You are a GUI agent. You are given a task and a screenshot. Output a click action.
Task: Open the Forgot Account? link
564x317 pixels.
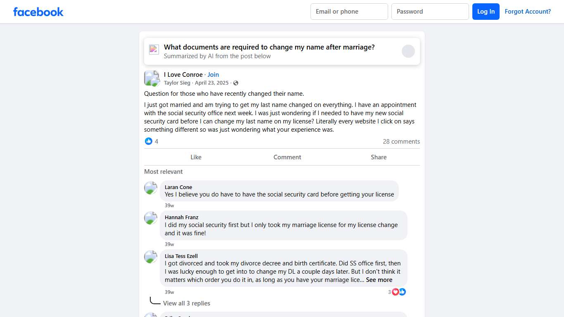point(527,12)
